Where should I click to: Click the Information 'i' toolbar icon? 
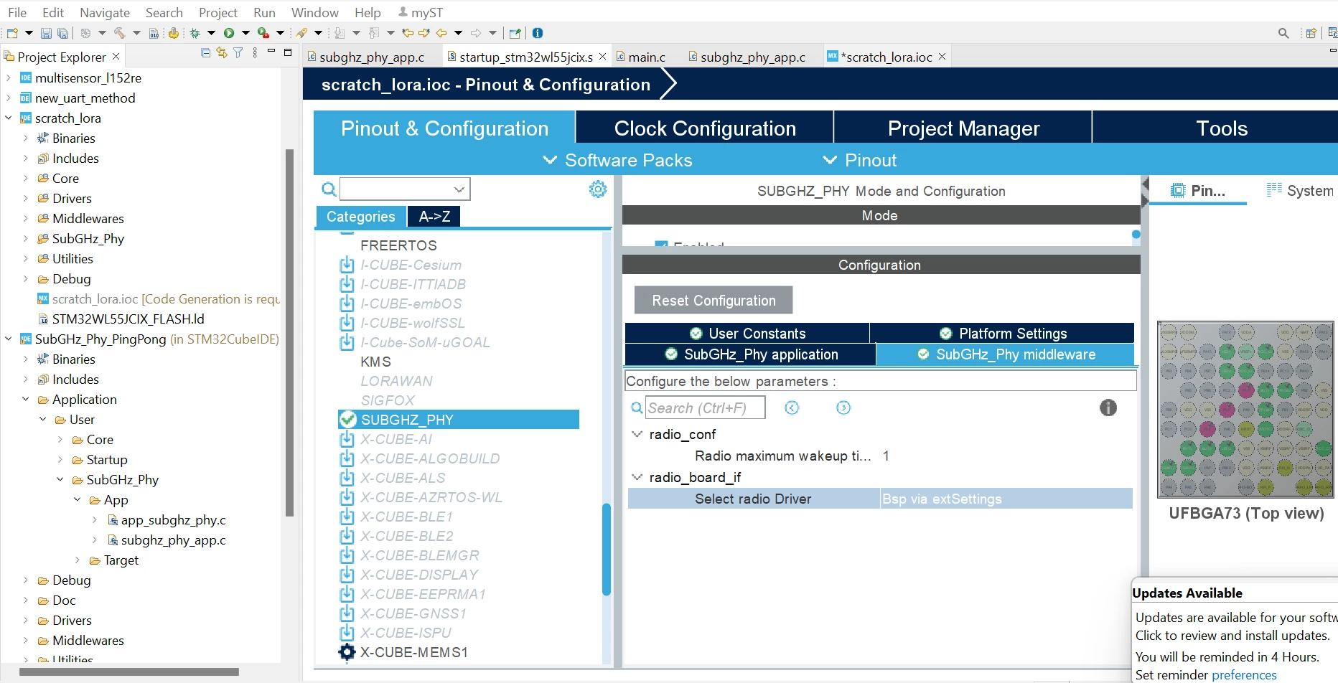pos(538,33)
